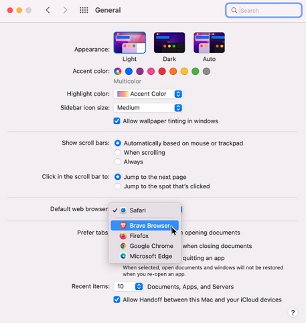Go forward with the right chevron arrow
The width and height of the screenshot is (306, 323).
click(x=65, y=10)
